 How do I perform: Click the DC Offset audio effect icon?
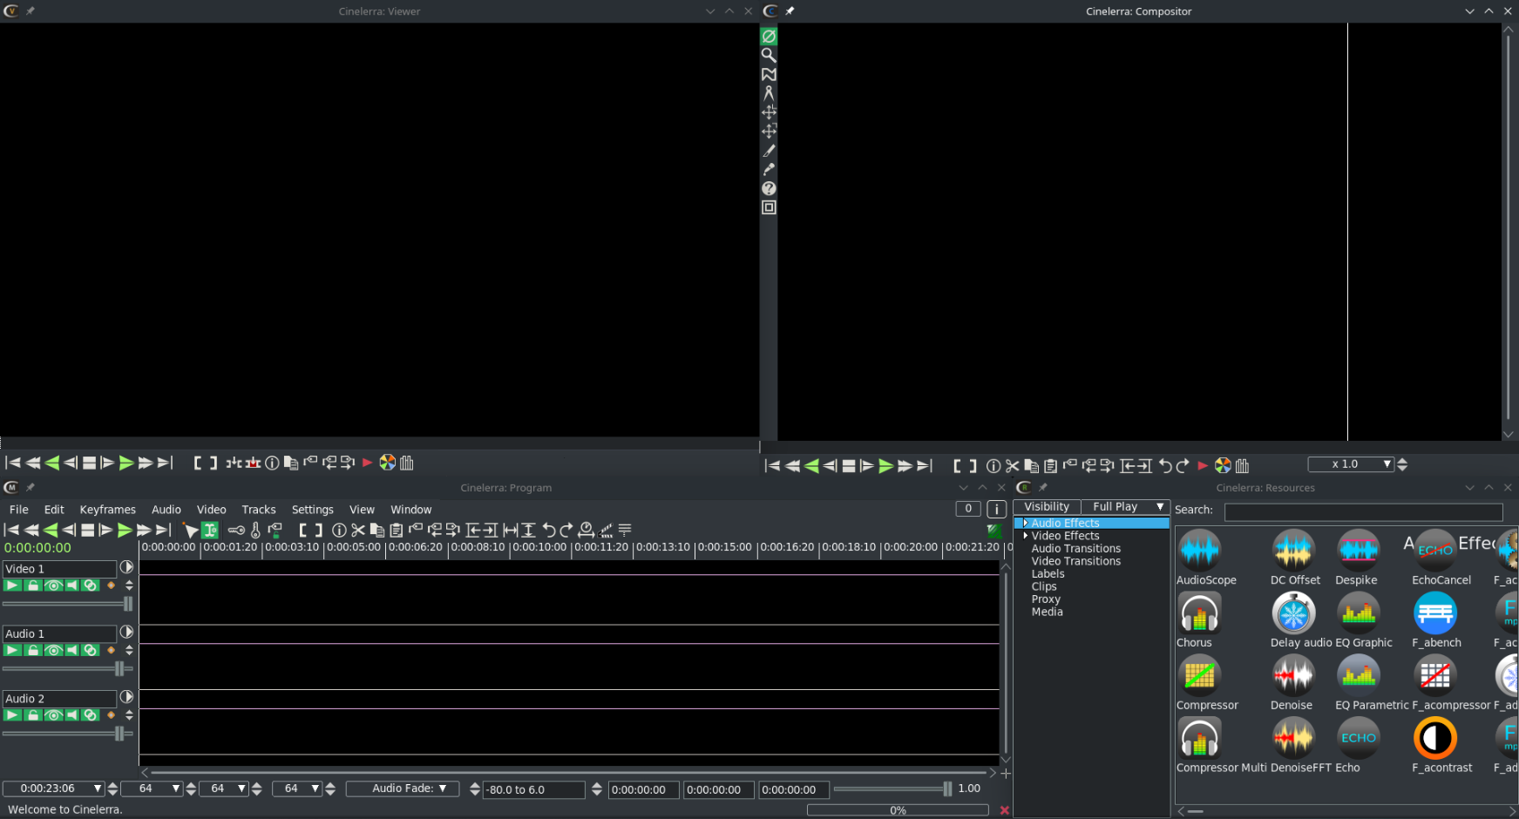(1293, 552)
